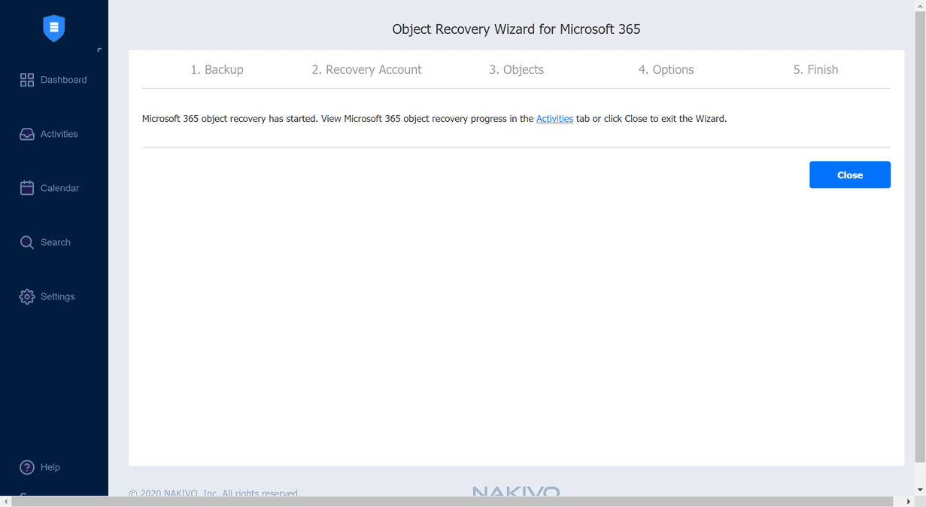Image resolution: width=926 pixels, height=507 pixels.
Task: Click the blue Close button
Action: click(x=849, y=175)
